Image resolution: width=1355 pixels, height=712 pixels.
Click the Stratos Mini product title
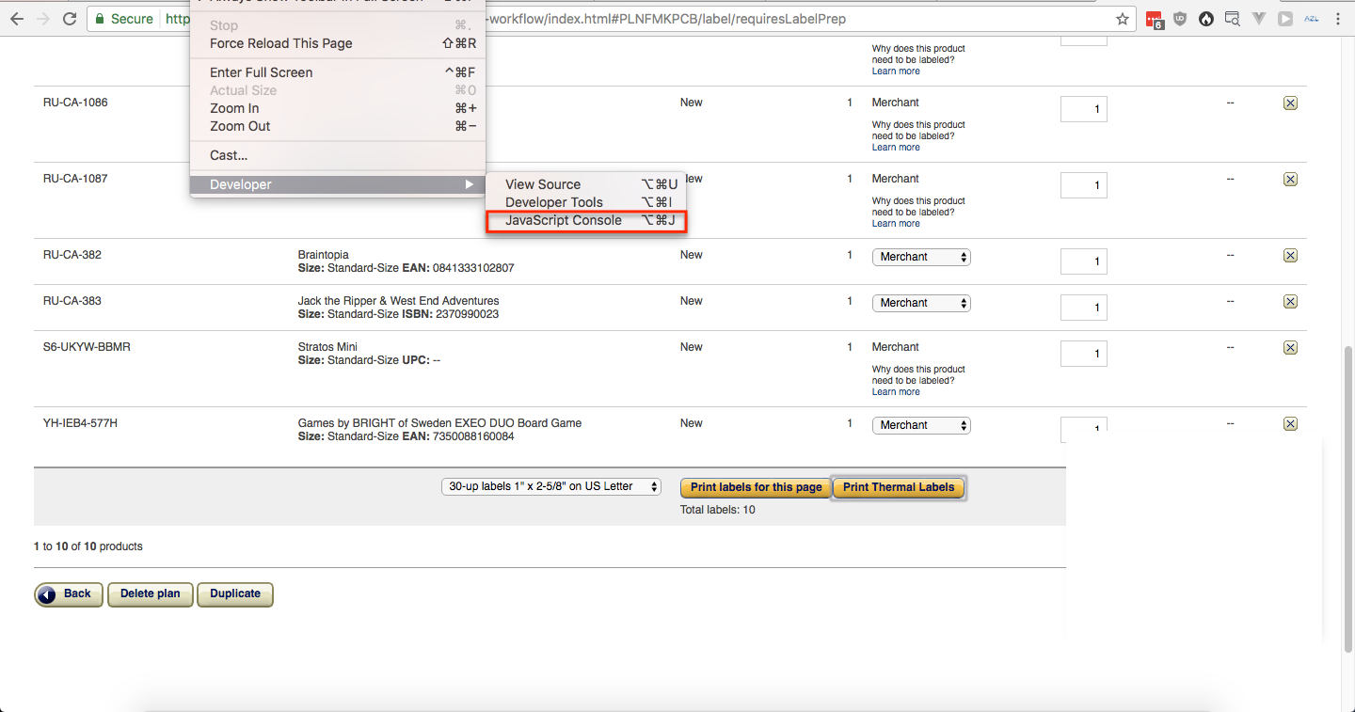327,347
